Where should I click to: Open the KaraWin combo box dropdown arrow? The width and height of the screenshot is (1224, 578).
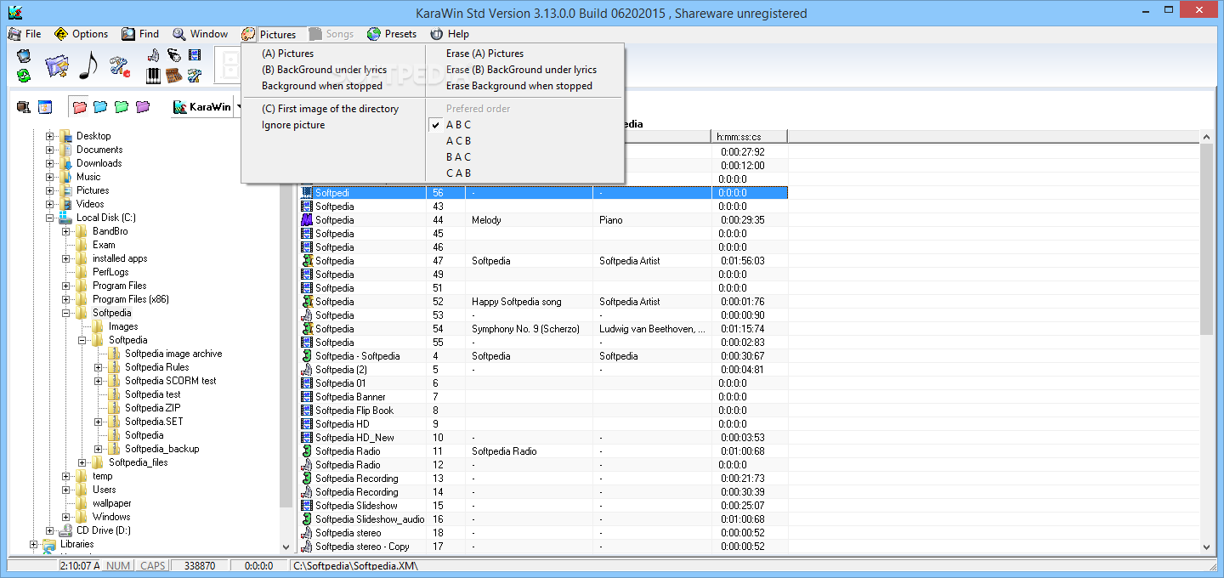tap(238, 107)
